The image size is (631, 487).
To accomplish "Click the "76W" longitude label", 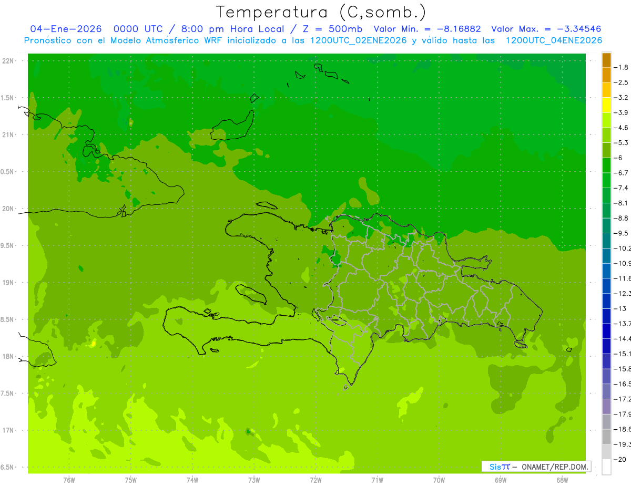I will coord(69,480).
